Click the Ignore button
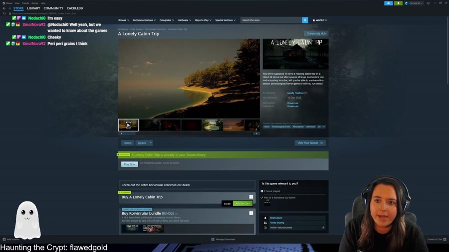This screenshot has width=449, height=252. pyautogui.click(x=142, y=143)
